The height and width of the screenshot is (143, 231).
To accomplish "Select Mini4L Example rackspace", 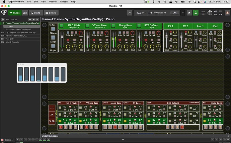I will (20, 42).
